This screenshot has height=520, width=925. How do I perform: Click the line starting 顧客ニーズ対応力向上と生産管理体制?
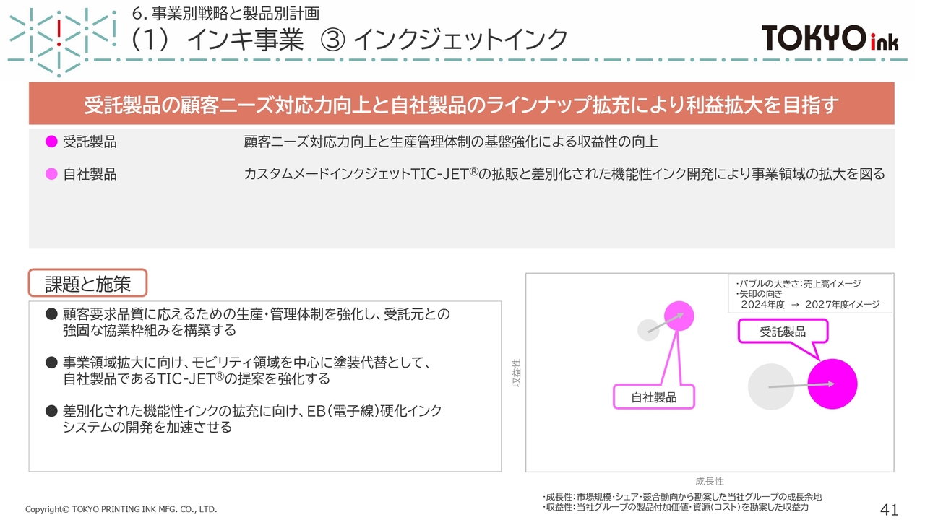451,142
